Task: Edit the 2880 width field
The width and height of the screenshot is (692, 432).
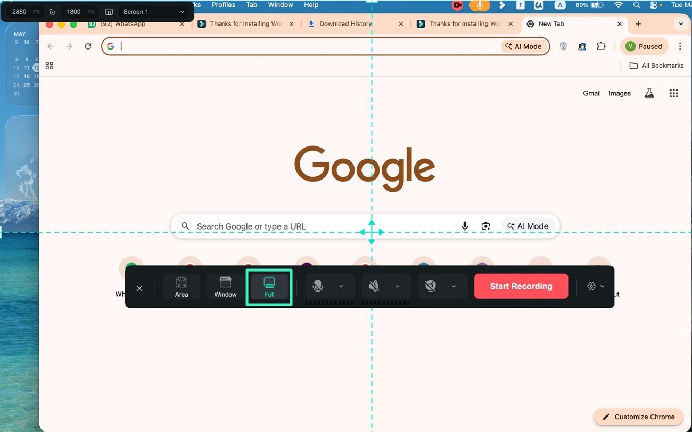Action: pyautogui.click(x=19, y=12)
